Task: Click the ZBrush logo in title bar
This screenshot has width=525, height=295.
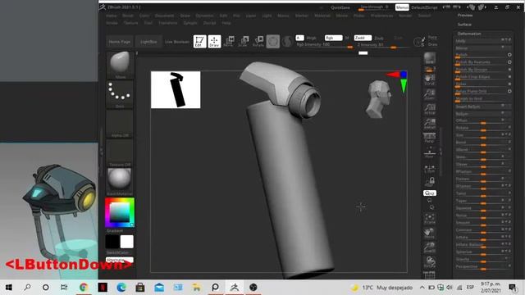Action: (x=103, y=7)
